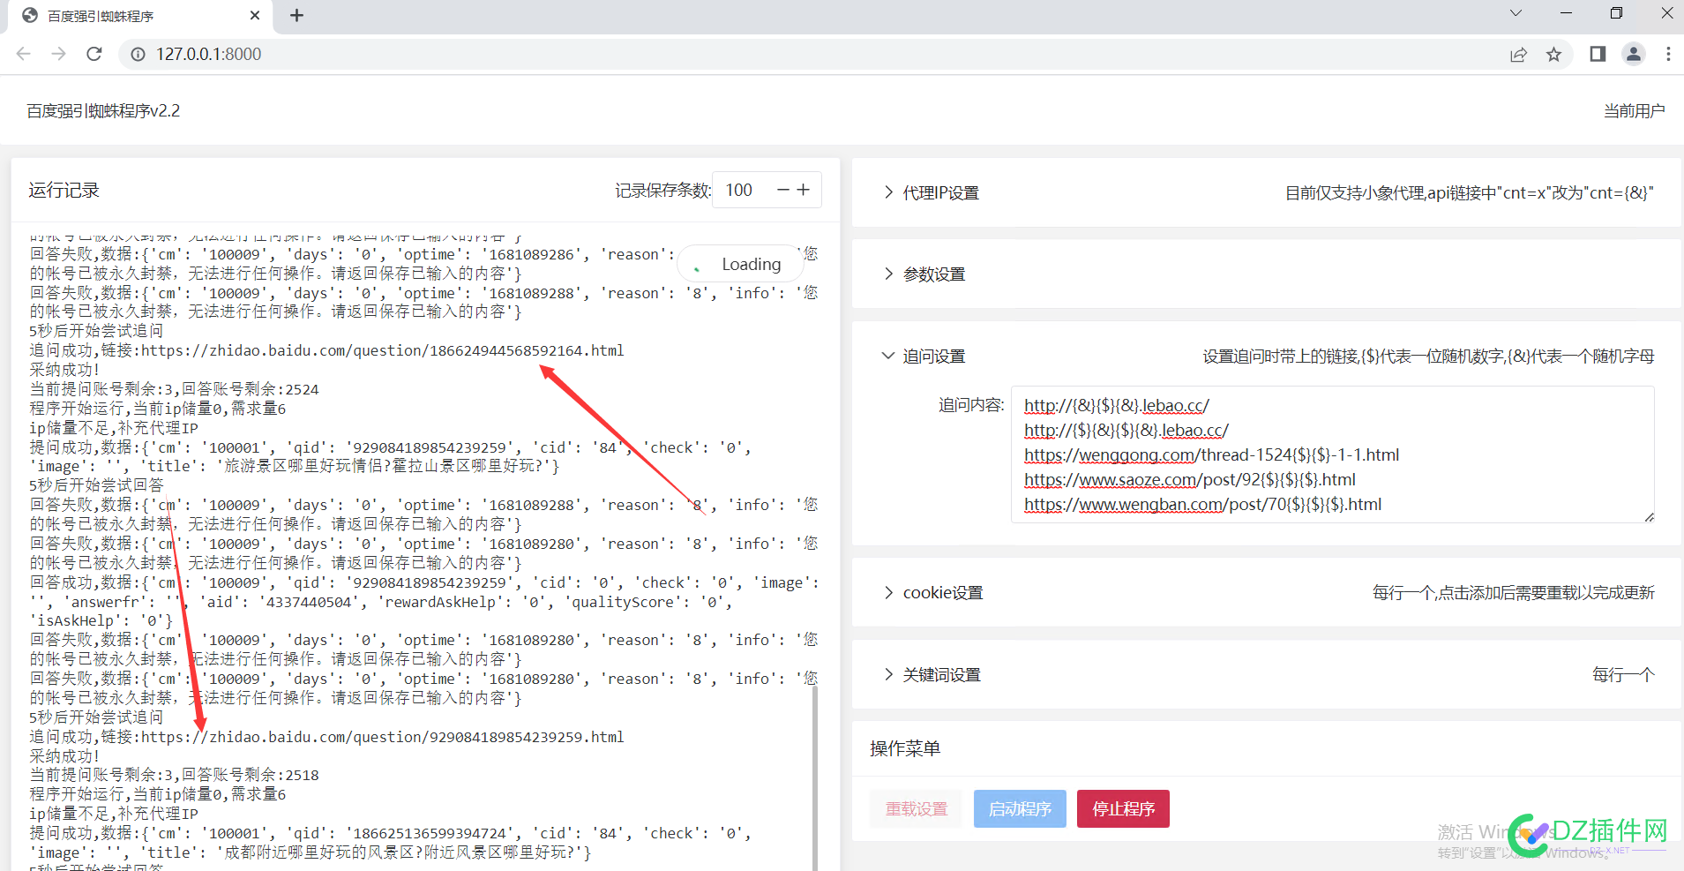The image size is (1684, 871).
Task: Click the 当前用户 label in the header
Action: pyautogui.click(x=1634, y=111)
